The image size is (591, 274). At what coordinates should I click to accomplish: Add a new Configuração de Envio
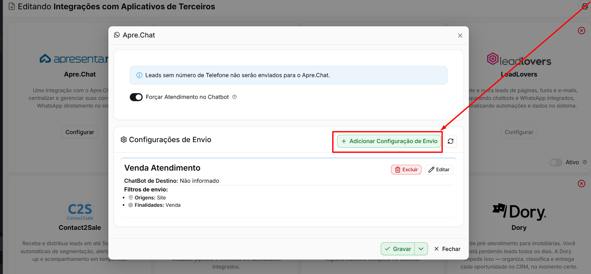click(x=389, y=141)
